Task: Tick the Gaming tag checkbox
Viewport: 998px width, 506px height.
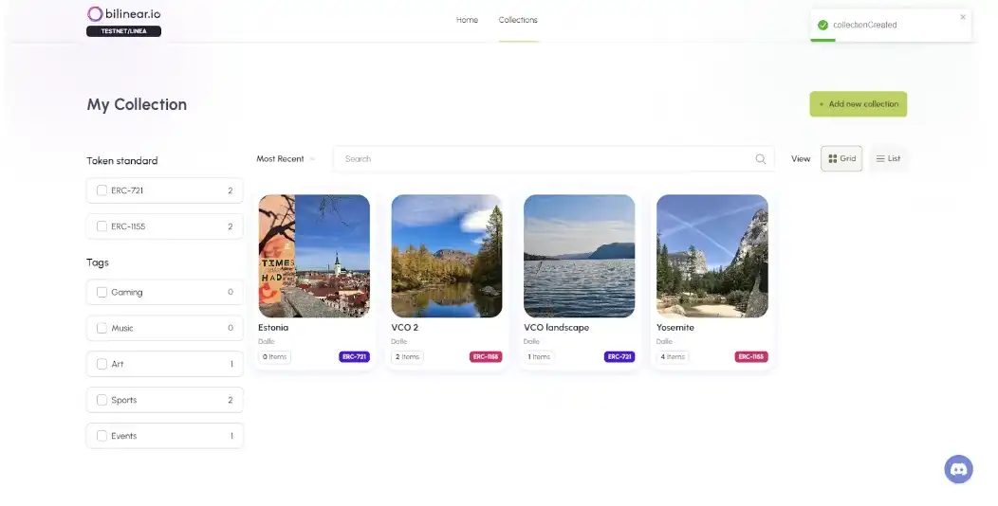Action: pos(102,292)
